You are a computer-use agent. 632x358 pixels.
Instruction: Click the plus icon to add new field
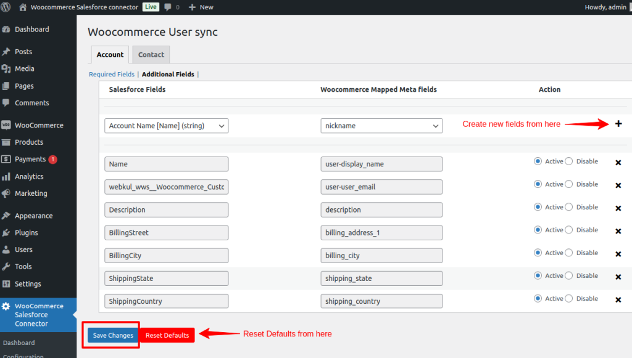pyautogui.click(x=618, y=124)
